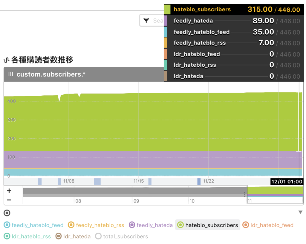Image resolution: width=306 pixels, height=244 pixels.
Task: Click the graph drag handle next to custom.subscribers.*
Action: [11, 74]
